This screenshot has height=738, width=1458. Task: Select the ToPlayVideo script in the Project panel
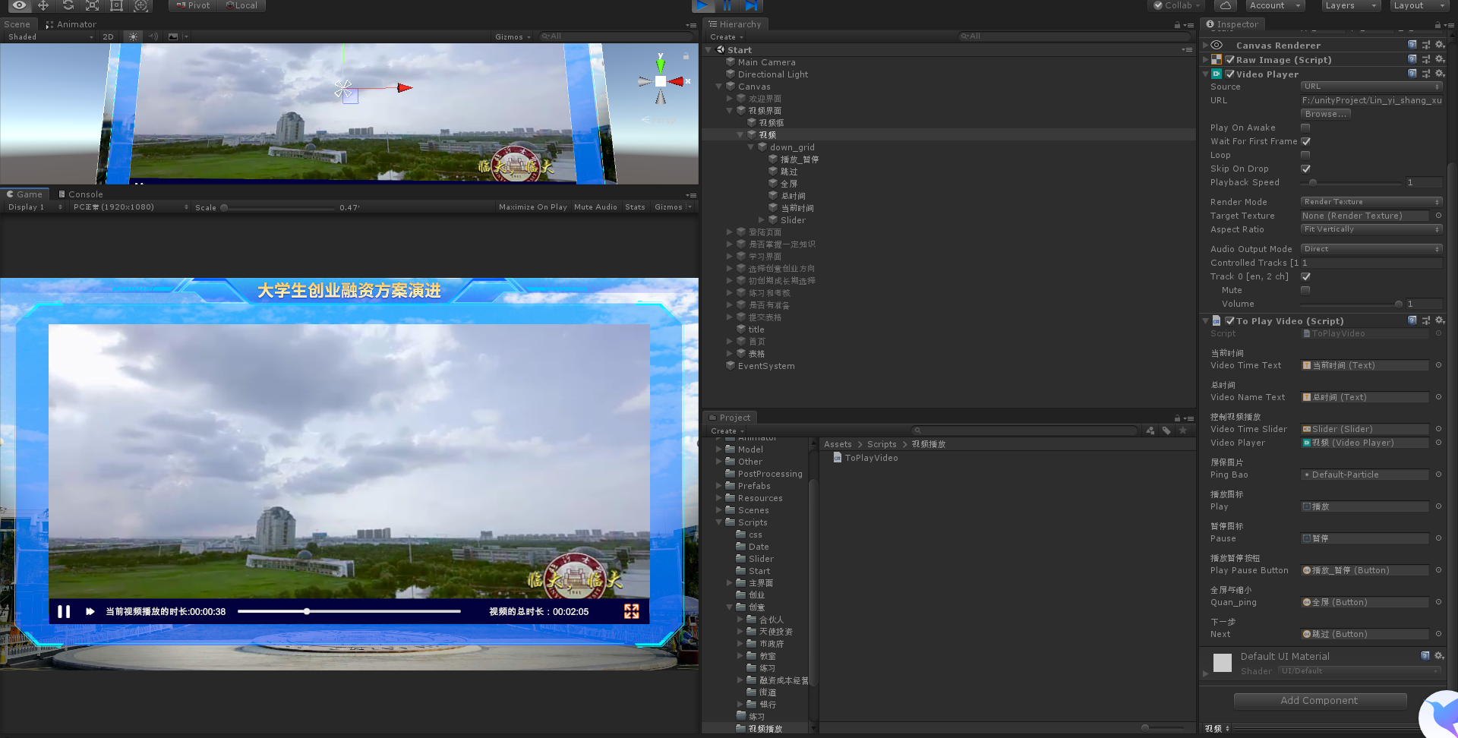pos(866,457)
